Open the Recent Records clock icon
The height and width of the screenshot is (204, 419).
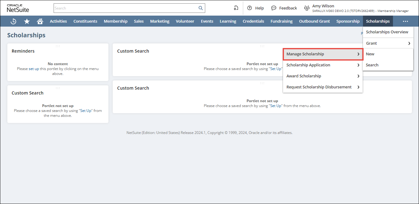point(13,21)
